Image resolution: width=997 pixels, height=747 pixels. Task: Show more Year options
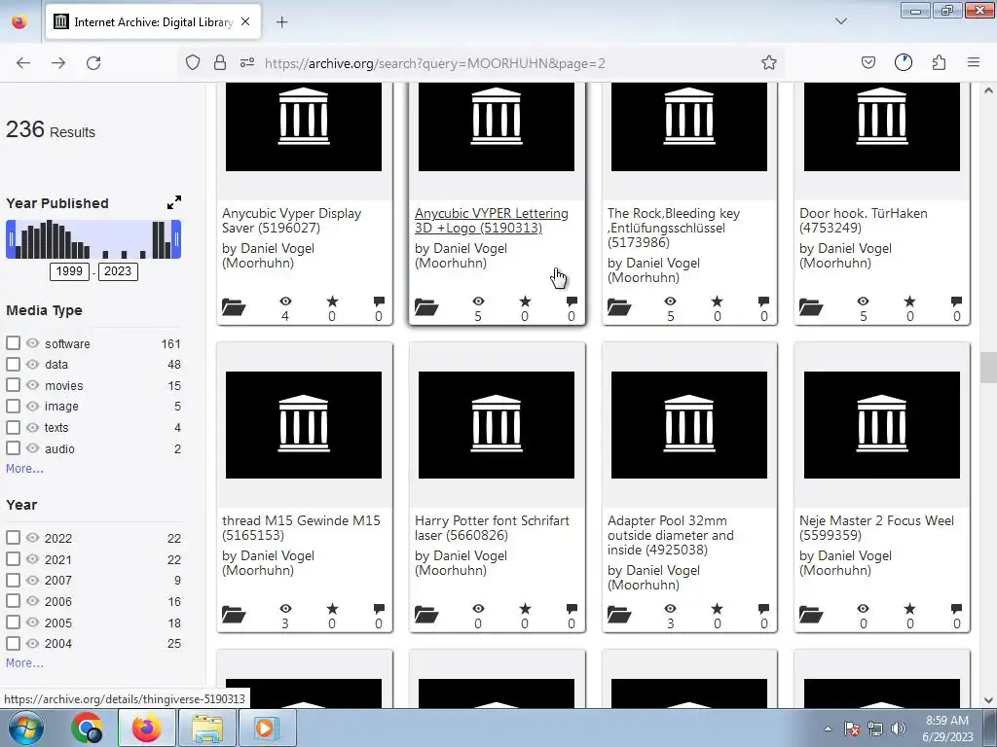point(24,663)
